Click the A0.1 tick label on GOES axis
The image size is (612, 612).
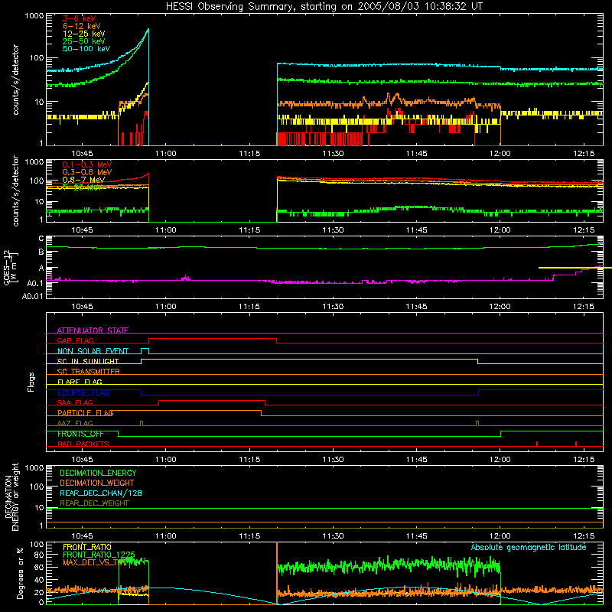click(x=34, y=283)
